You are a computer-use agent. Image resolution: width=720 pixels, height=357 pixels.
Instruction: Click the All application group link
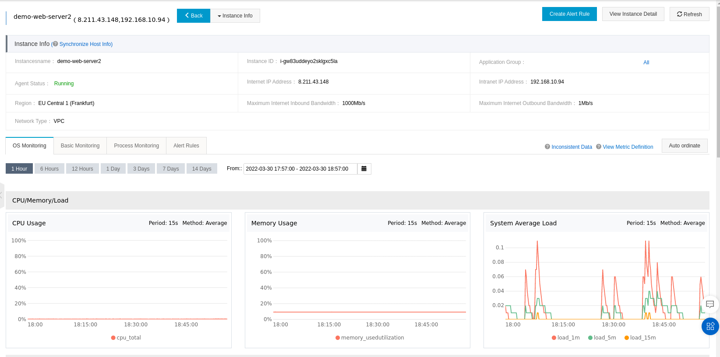[x=646, y=63]
